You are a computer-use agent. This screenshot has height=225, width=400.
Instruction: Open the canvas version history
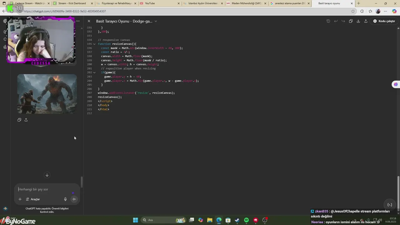pos(328,21)
